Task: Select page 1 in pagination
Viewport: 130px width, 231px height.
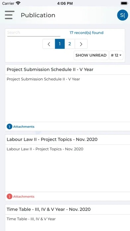Action: 60,44
